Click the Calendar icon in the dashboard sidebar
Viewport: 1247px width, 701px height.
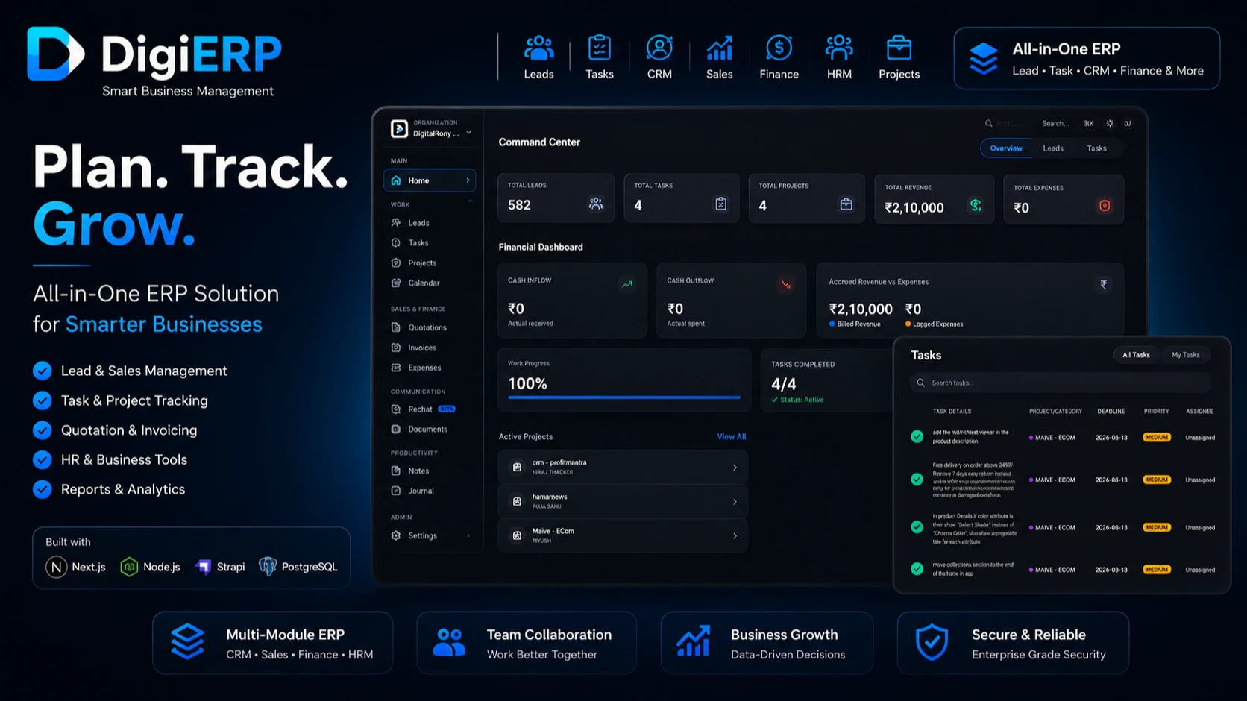[396, 283]
